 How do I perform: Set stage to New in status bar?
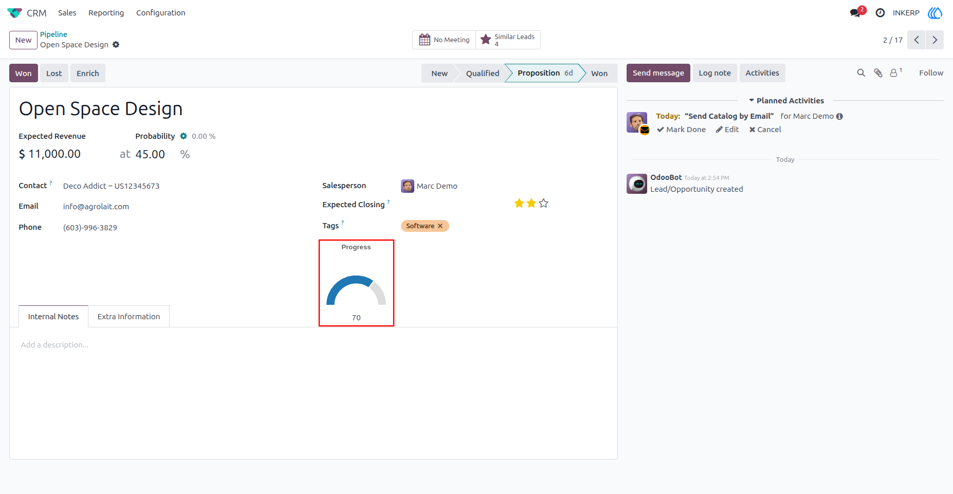pos(439,74)
